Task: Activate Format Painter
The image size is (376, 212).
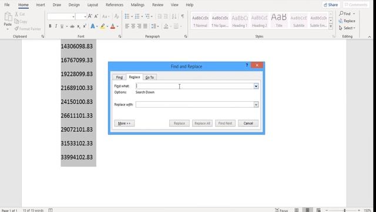Action: pos(28,29)
